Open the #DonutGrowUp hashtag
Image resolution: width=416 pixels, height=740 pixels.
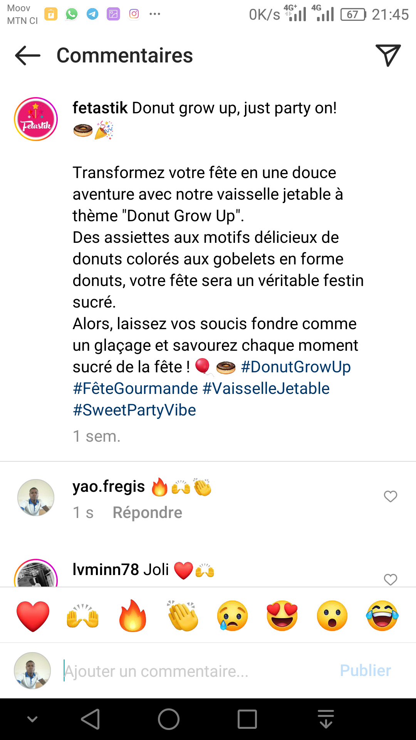click(296, 367)
